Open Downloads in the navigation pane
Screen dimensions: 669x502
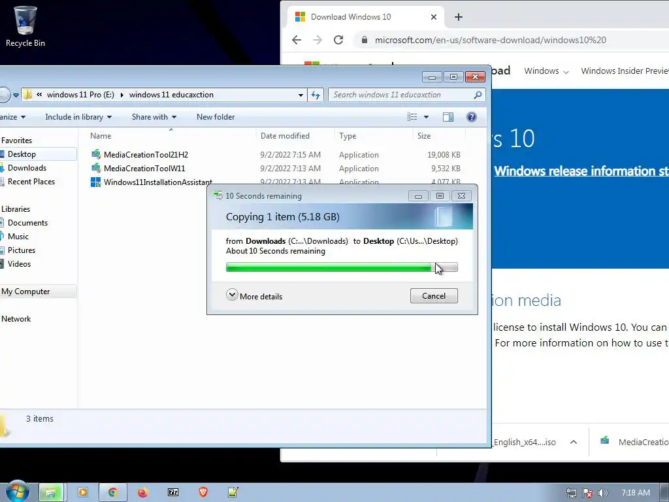pyautogui.click(x=26, y=168)
